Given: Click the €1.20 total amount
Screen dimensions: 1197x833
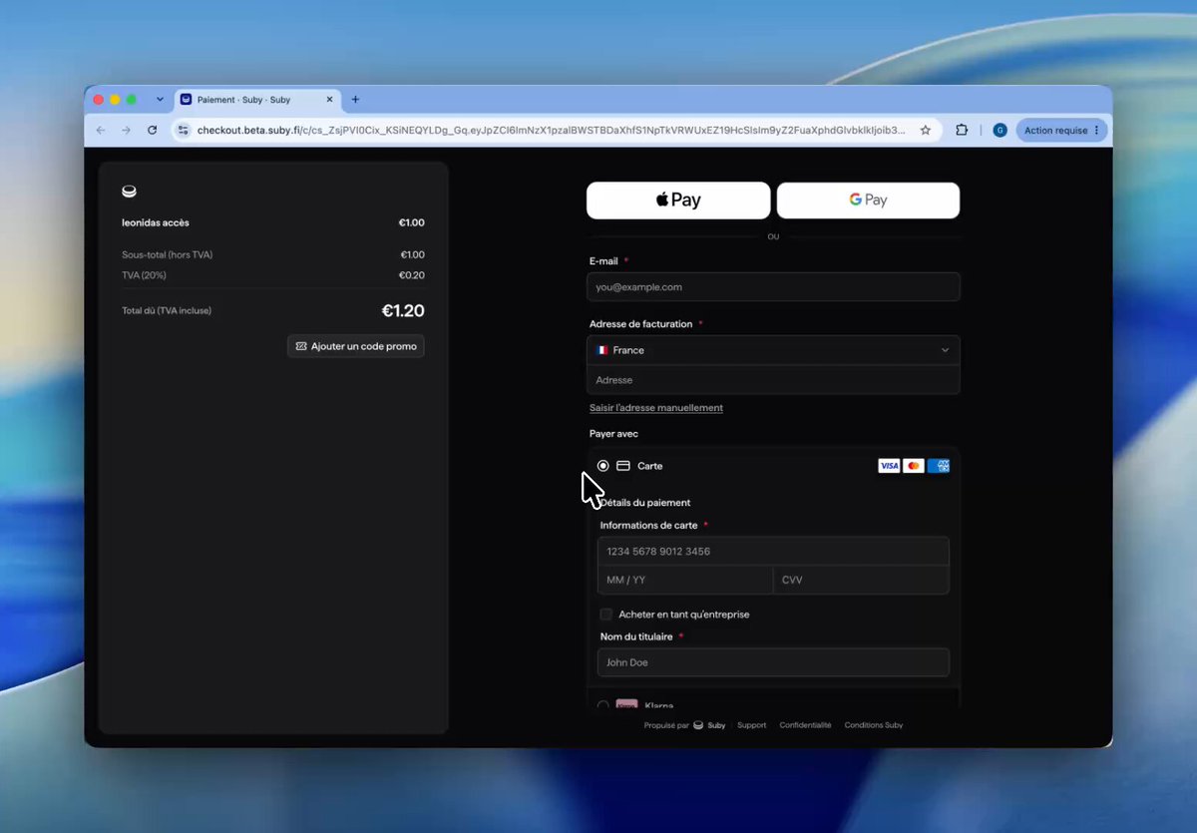Looking at the screenshot, I should 403,311.
